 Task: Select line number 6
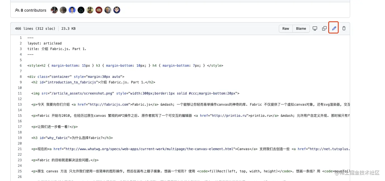tap(21, 66)
